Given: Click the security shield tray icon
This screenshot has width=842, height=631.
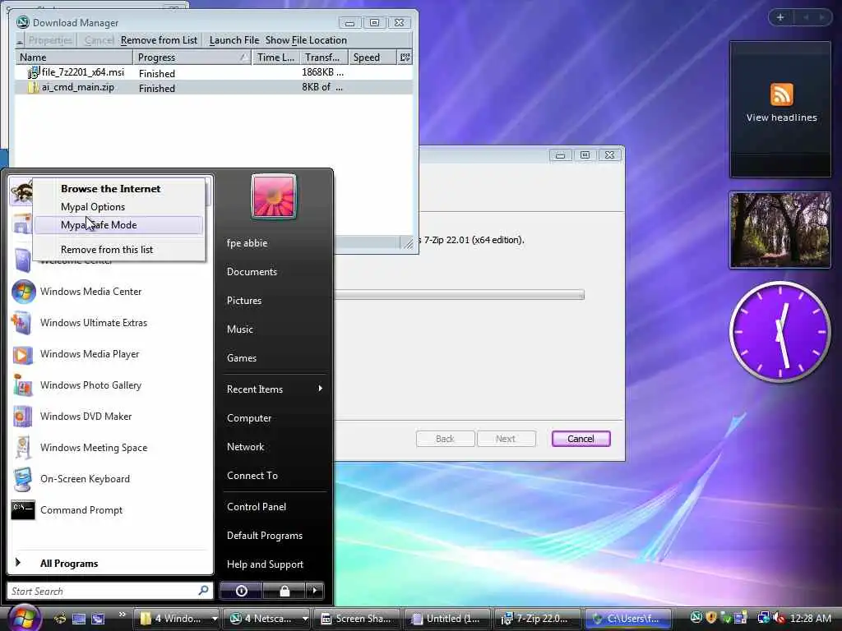Looking at the screenshot, I should point(711,618).
